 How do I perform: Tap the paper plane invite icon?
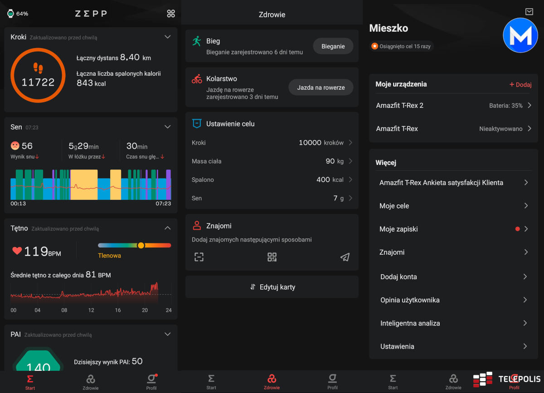(x=345, y=257)
